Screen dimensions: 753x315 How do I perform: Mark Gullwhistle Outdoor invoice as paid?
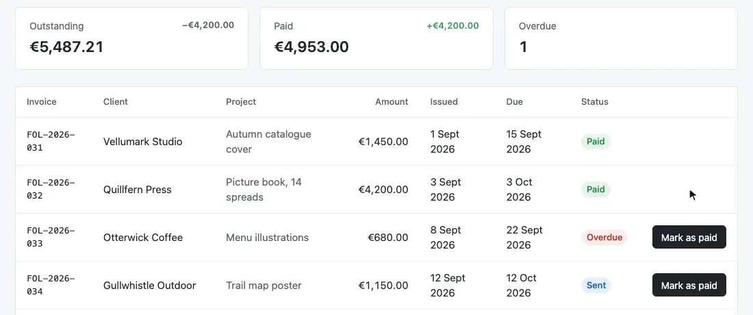coord(689,286)
